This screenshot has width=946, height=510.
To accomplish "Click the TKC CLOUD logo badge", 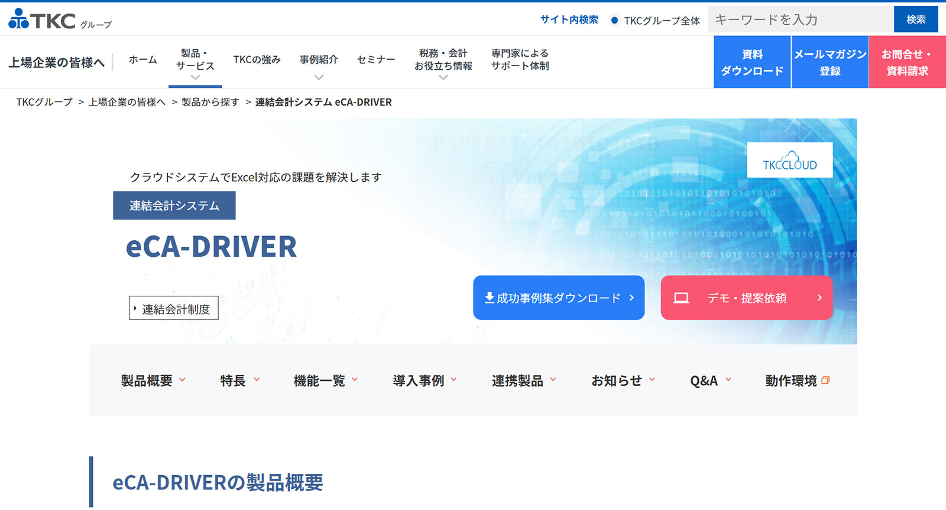I will point(790,160).
